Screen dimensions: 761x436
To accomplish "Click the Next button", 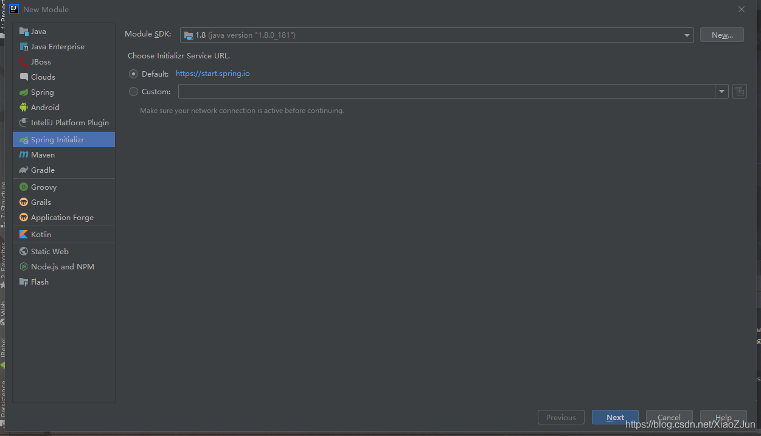I will click(615, 417).
